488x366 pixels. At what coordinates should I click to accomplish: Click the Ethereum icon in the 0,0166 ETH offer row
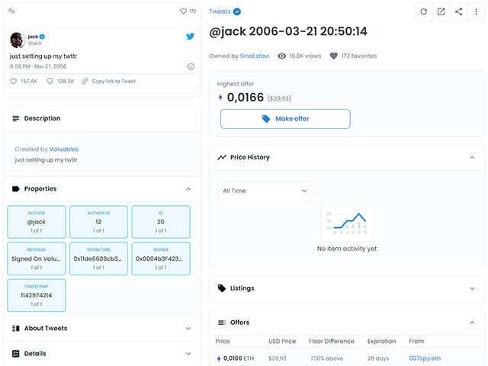point(219,358)
